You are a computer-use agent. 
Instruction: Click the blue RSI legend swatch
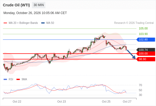click(5, 79)
